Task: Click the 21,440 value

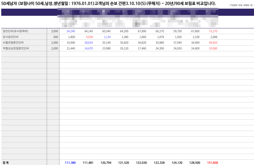Action: 71,48
